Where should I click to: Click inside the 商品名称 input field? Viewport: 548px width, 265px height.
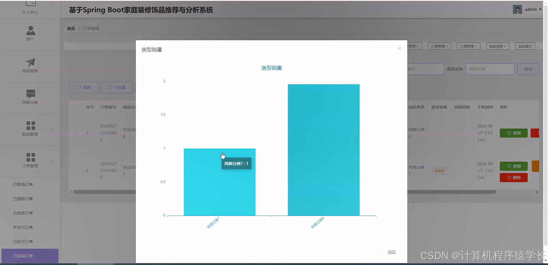click(x=489, y=69)
